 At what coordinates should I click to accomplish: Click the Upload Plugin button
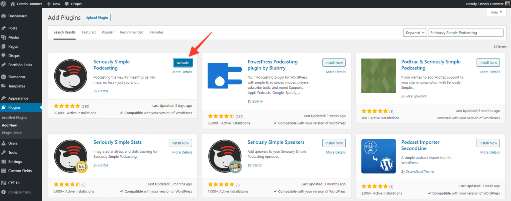[x=96, y=18]
